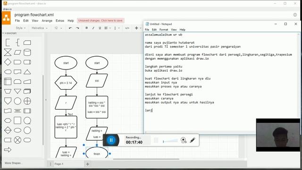This screenshot has height=170, width=302.
Task: Select the cylinder database shape
Action: [x=27, y=52]
